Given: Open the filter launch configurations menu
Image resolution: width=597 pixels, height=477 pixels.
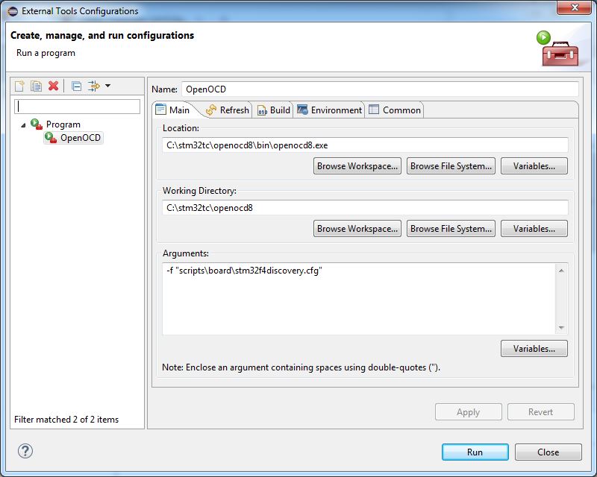Looking at the screenshot, I should coord(94,86).
